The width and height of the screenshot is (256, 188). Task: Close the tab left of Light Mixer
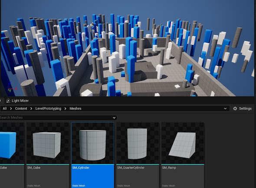pos(0,101)
